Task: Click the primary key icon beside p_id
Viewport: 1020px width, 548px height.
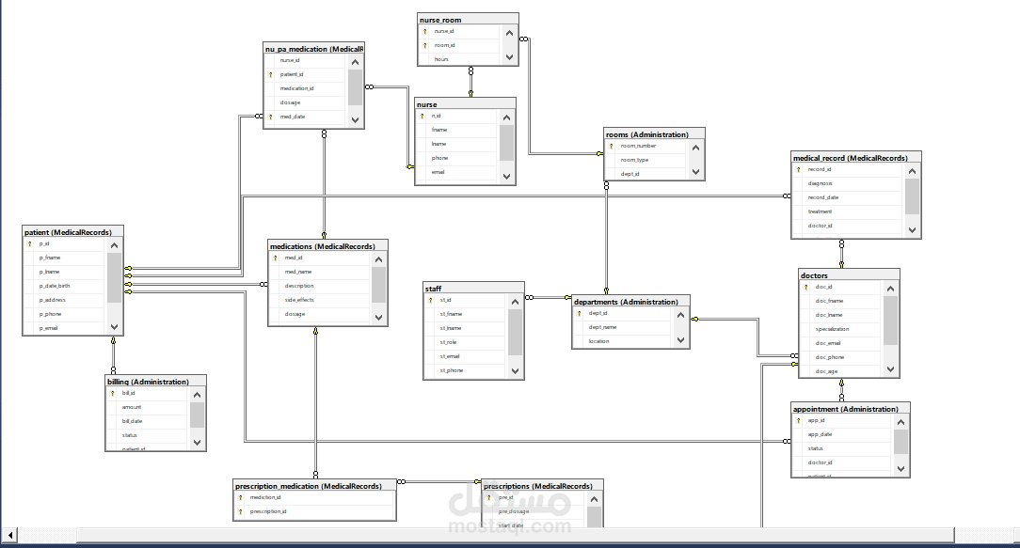Action: pyautogui.click(x=29, y=243)
